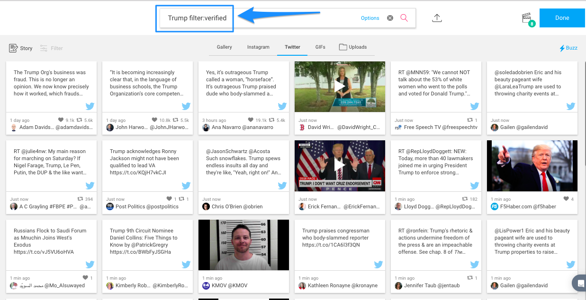This screenshot has width=586, height=300.
Task: Click the @Mo_Alsuwayed handle
Action: pyautogui.click(x=65, y=285)
